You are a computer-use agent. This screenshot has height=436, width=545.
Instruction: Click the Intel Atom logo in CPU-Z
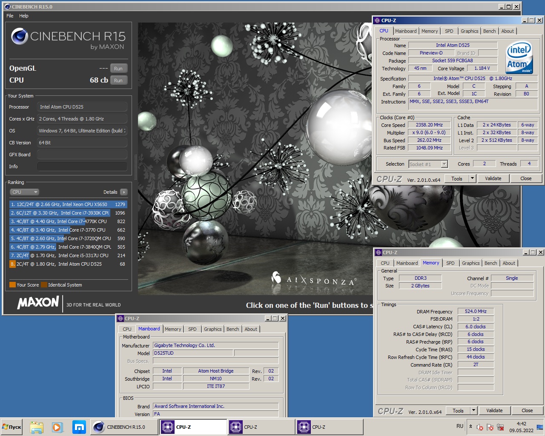[519, 57]
